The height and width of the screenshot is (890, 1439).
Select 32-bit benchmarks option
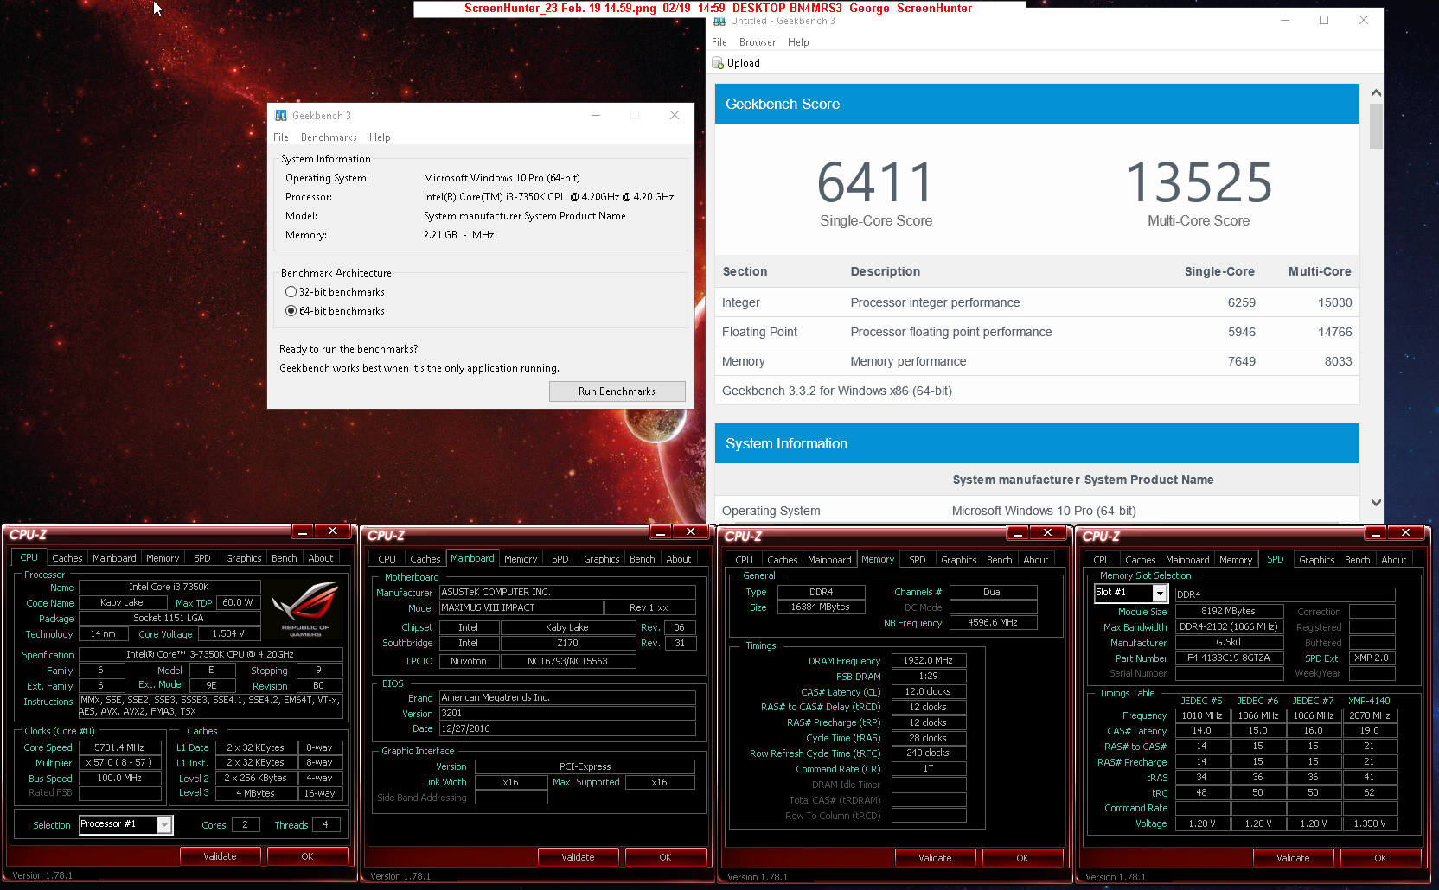(335, 292)
